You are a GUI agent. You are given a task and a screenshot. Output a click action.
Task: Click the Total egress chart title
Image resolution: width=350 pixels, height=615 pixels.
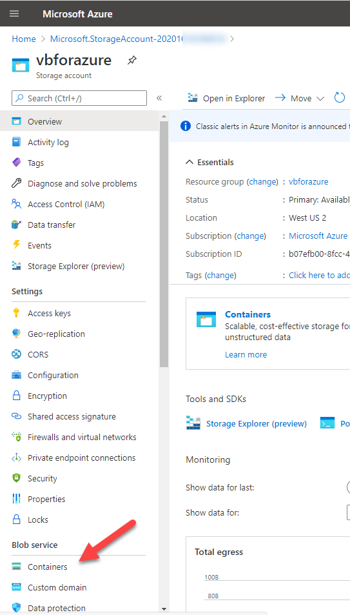point(219,552)
